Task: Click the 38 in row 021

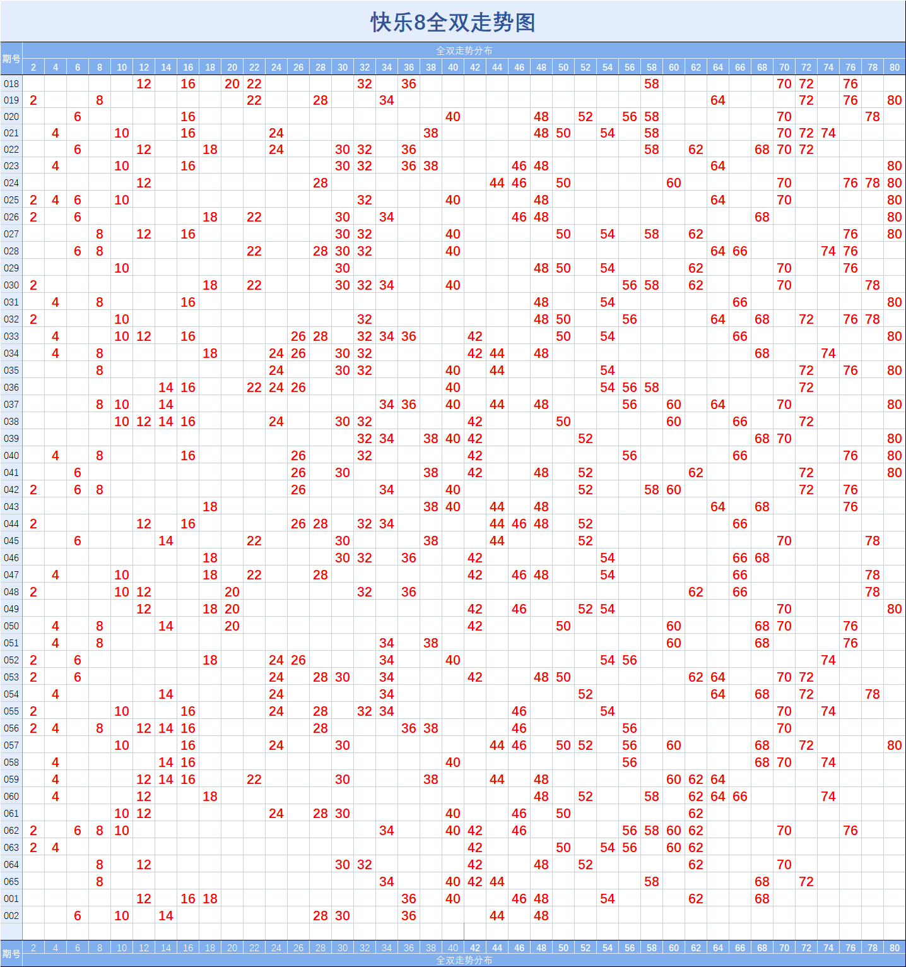Action: pyautogui.click(x=431, y=133)
